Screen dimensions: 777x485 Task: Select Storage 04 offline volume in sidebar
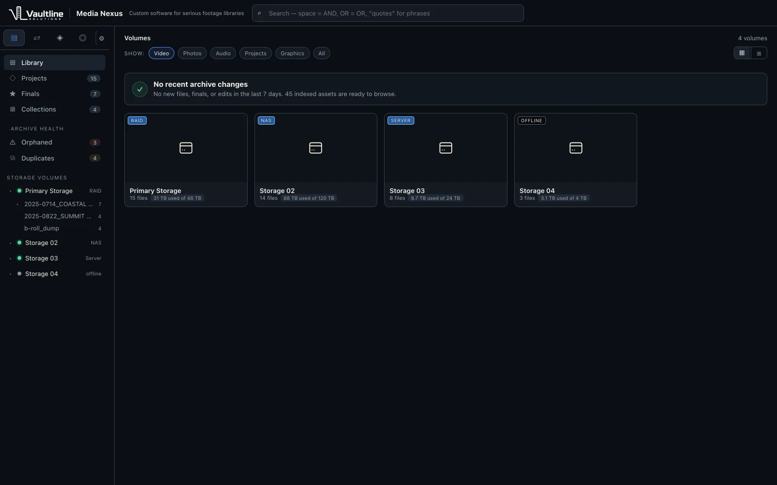[54, 274]
